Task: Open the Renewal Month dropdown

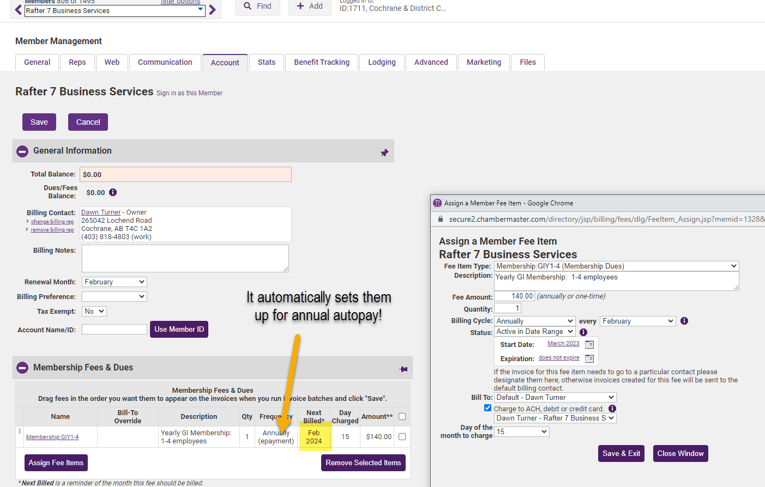Action: click(115, 282)
